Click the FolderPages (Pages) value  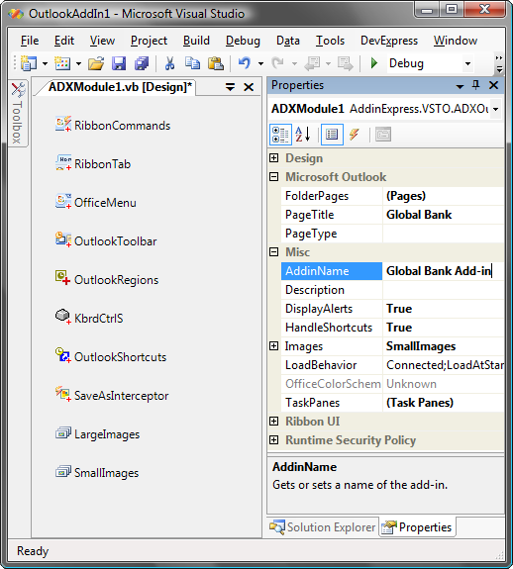pyautogui.click(x=406, y=196)
